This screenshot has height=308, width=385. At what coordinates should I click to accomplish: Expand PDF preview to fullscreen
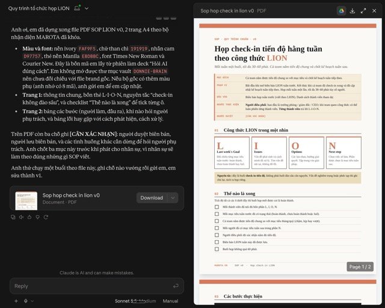point(363,11)
